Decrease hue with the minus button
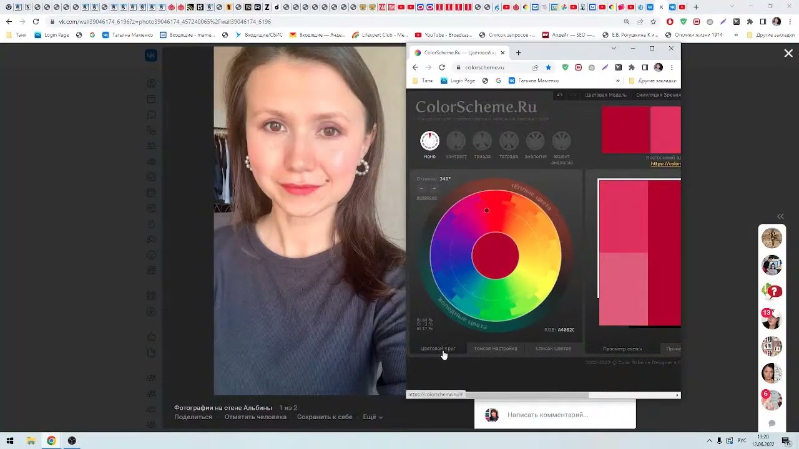 (x=421, y=188)
